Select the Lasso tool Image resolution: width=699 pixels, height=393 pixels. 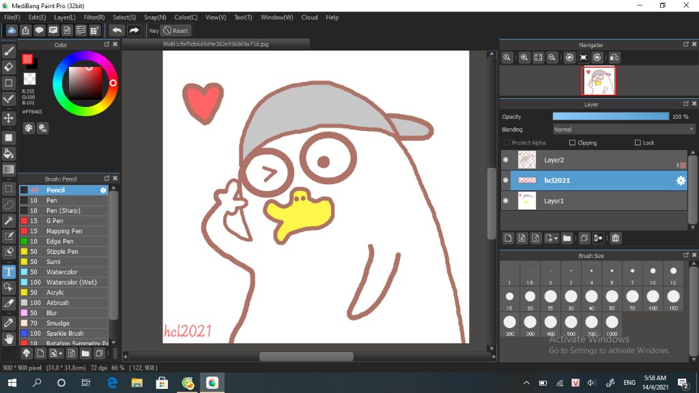click(8, 205)
